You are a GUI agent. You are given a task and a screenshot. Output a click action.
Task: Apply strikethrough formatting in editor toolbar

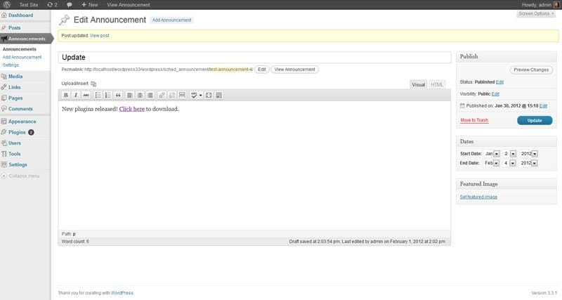(x=86, y=95)
